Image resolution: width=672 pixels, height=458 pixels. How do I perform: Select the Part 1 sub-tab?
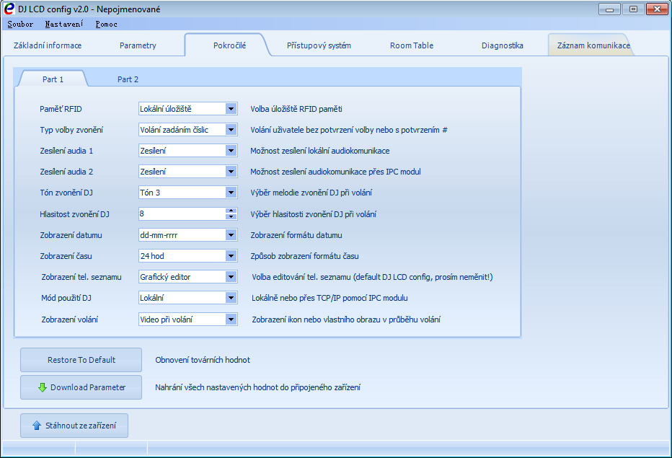pyautogui.click(x=53, y=79)
